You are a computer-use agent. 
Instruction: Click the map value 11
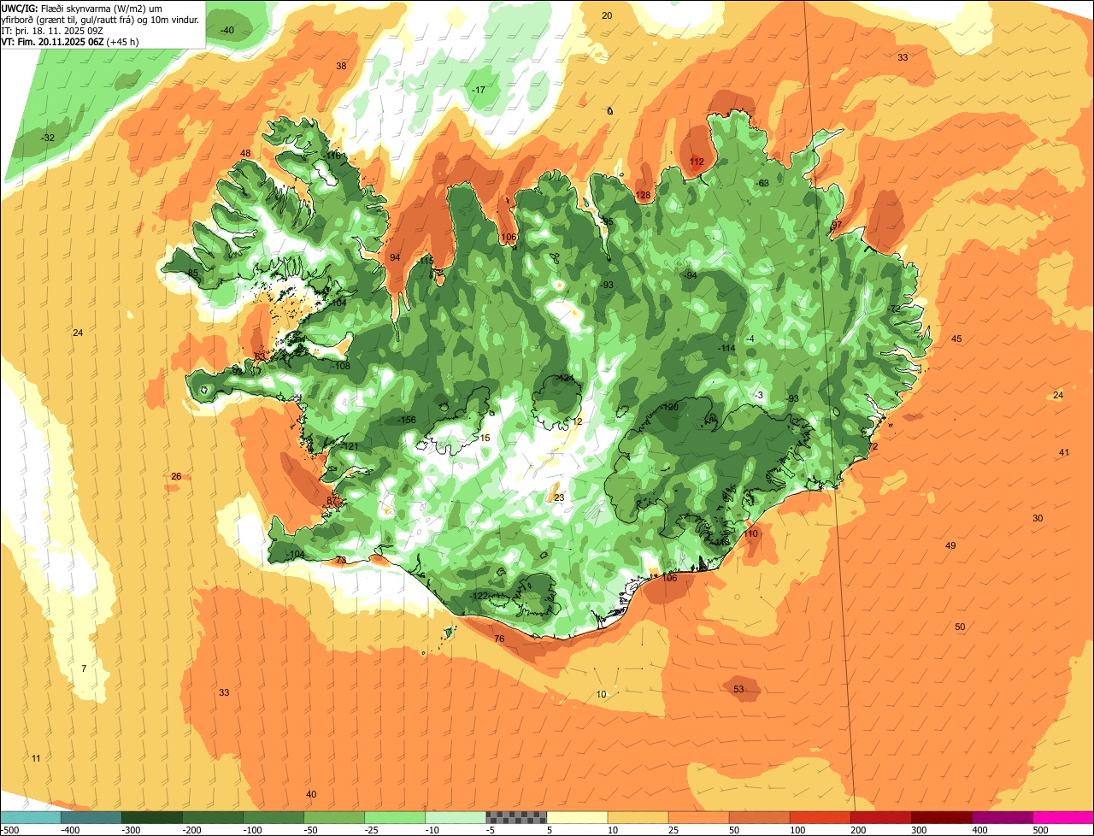coord(36,758)
